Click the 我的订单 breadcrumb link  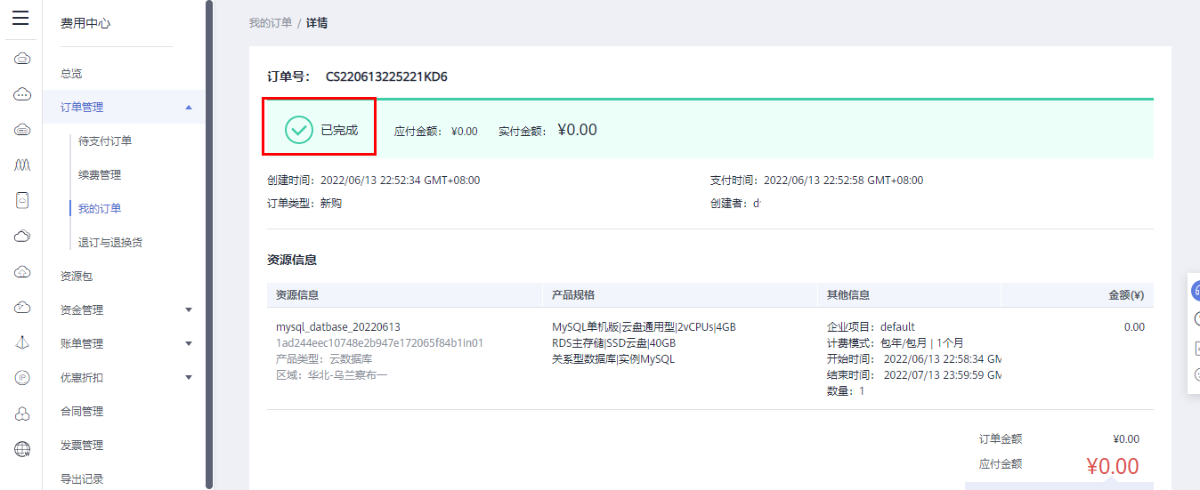pos(270,23)
